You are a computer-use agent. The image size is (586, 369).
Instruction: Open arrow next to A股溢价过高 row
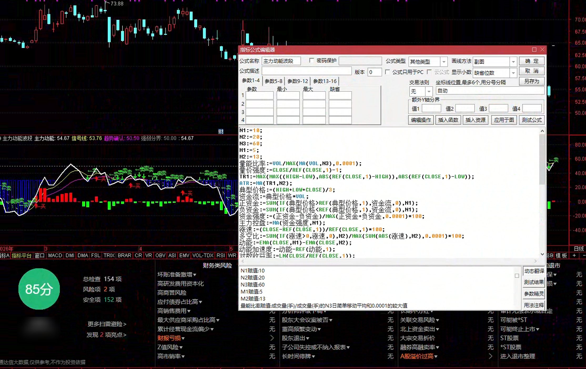click(x=490, y=356)
